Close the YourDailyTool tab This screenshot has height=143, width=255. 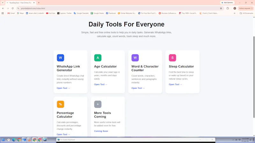[34, 3]
